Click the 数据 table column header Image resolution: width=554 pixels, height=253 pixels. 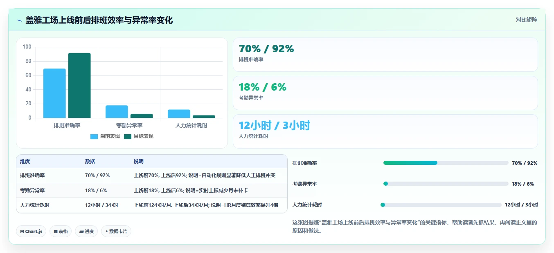tap(90, 162)
